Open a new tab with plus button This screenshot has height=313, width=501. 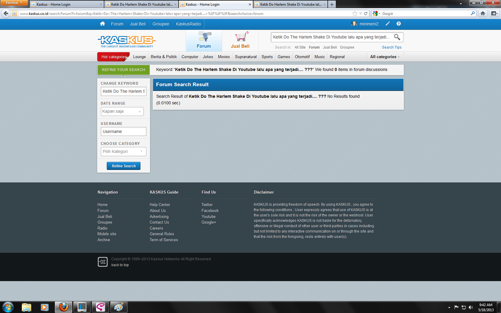pos(332,4)
